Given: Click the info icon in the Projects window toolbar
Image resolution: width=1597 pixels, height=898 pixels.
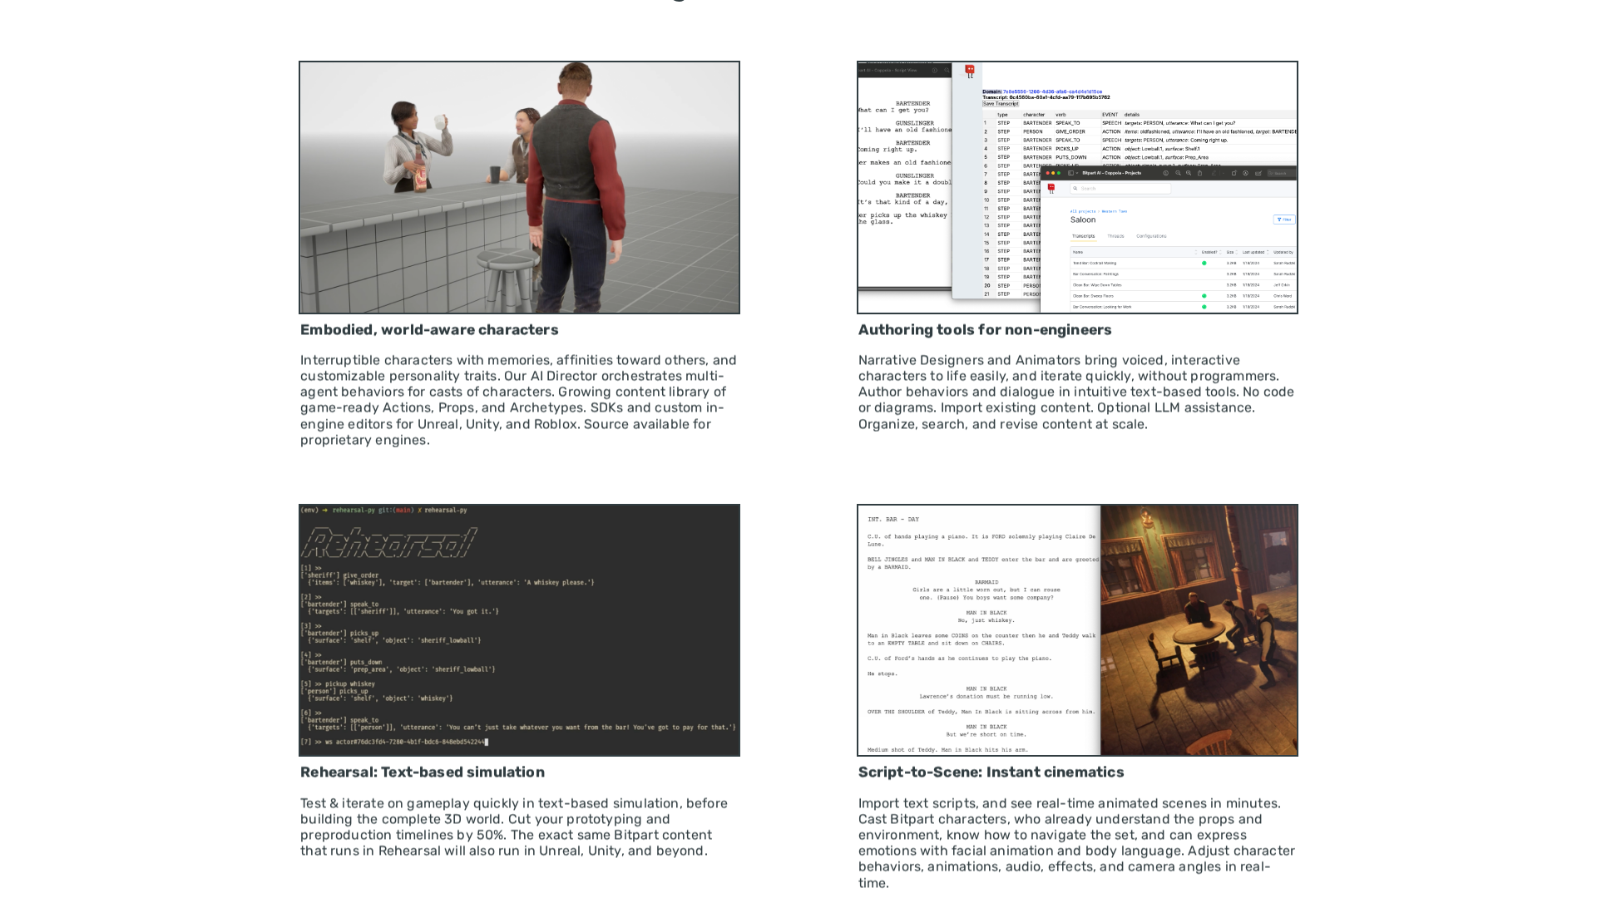Looking at the screenshot, I should [x=1166, y=173].
